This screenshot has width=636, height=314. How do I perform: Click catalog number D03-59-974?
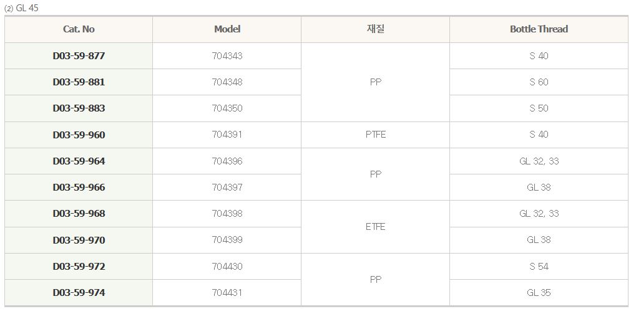click(79, 293)
